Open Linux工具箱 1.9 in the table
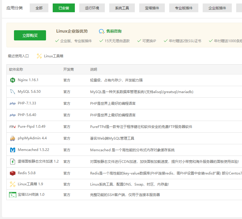This screenshot has width=242, height=219. tap(30, 184)
